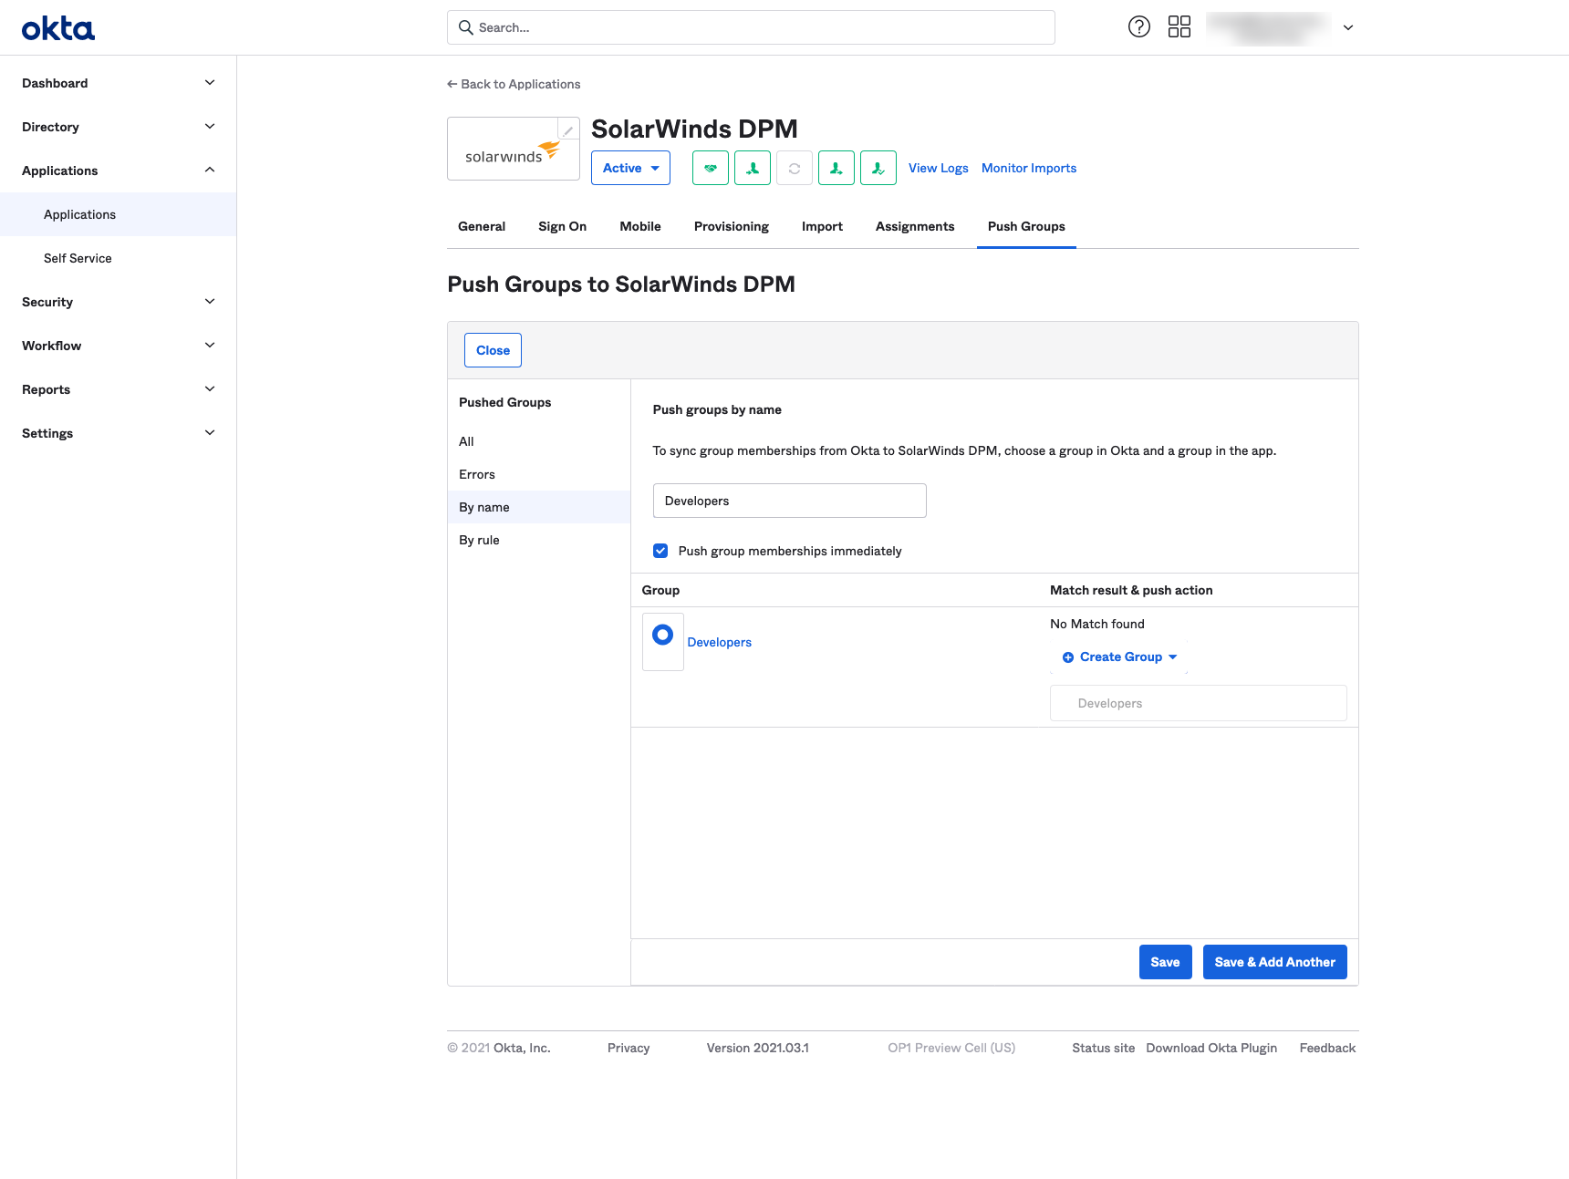Click the Save button
This screenshot has height=1179, width=1569.
pos(1165,962)
